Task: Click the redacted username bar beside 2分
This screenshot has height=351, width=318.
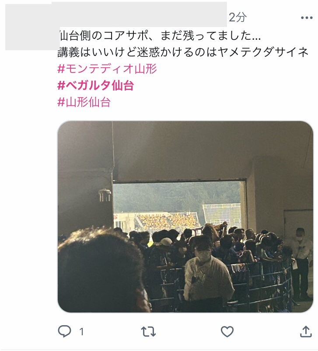Action: click(139, 14)
